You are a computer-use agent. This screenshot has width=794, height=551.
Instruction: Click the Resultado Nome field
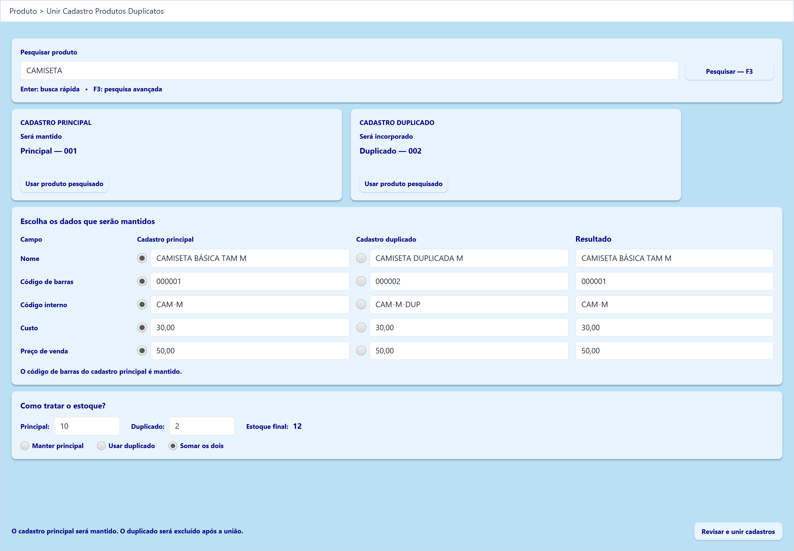pos(674,258)
